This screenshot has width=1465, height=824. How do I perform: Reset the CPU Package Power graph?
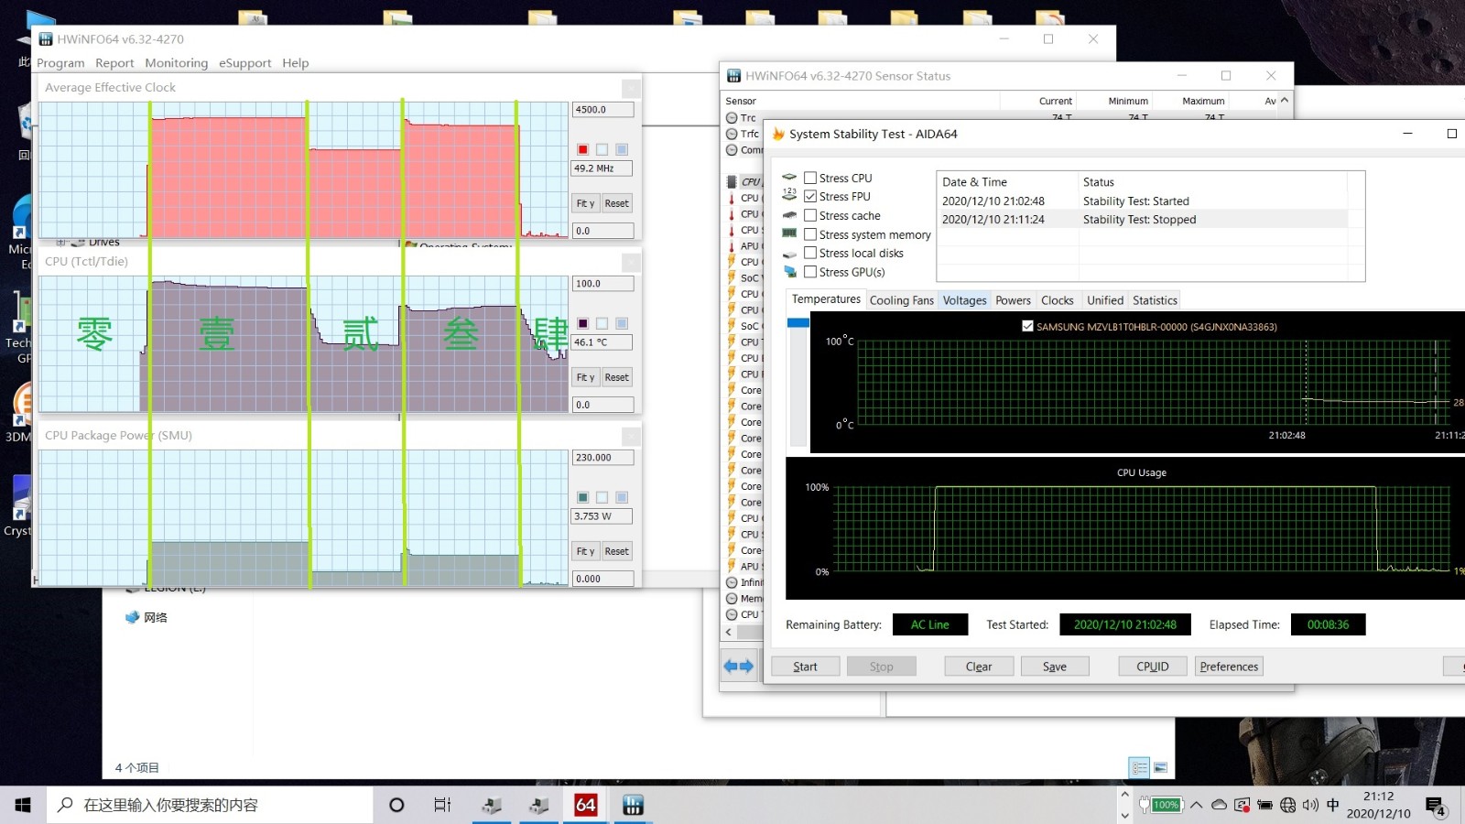pos(617,551)
